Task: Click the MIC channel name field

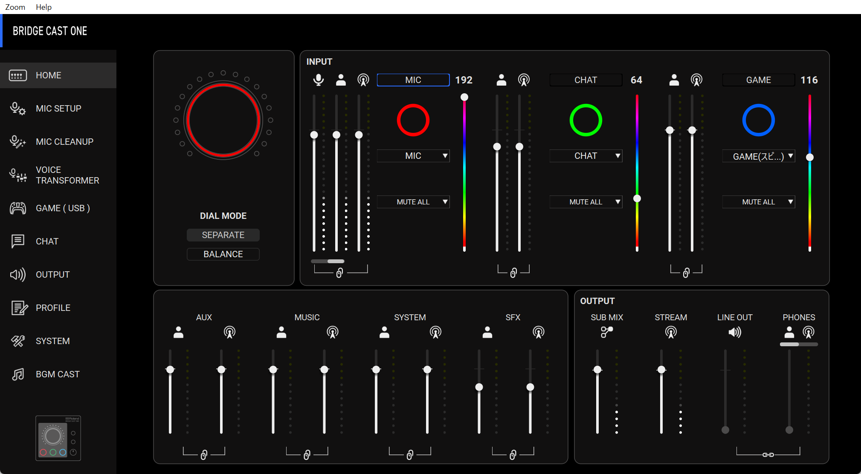Action: [x=413, y=80]
